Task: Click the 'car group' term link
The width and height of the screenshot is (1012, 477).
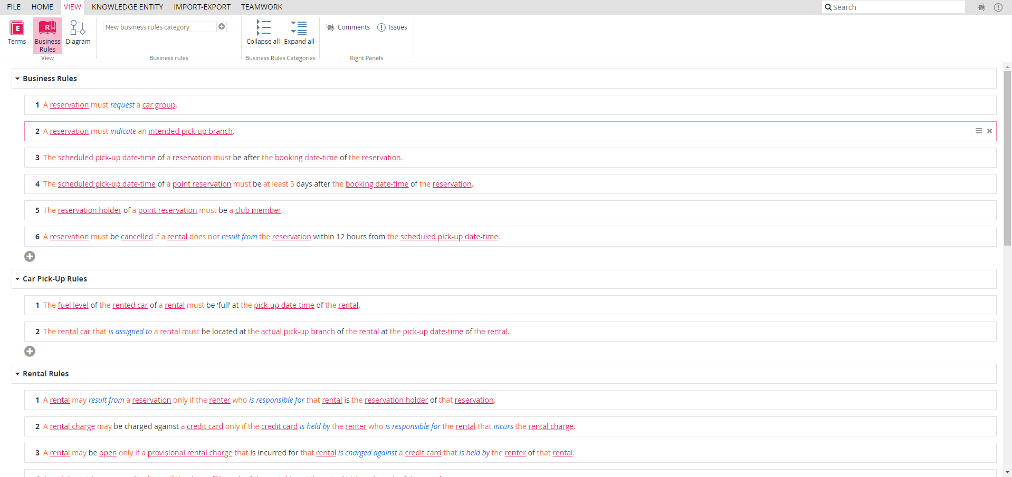Action: [159, 105]
